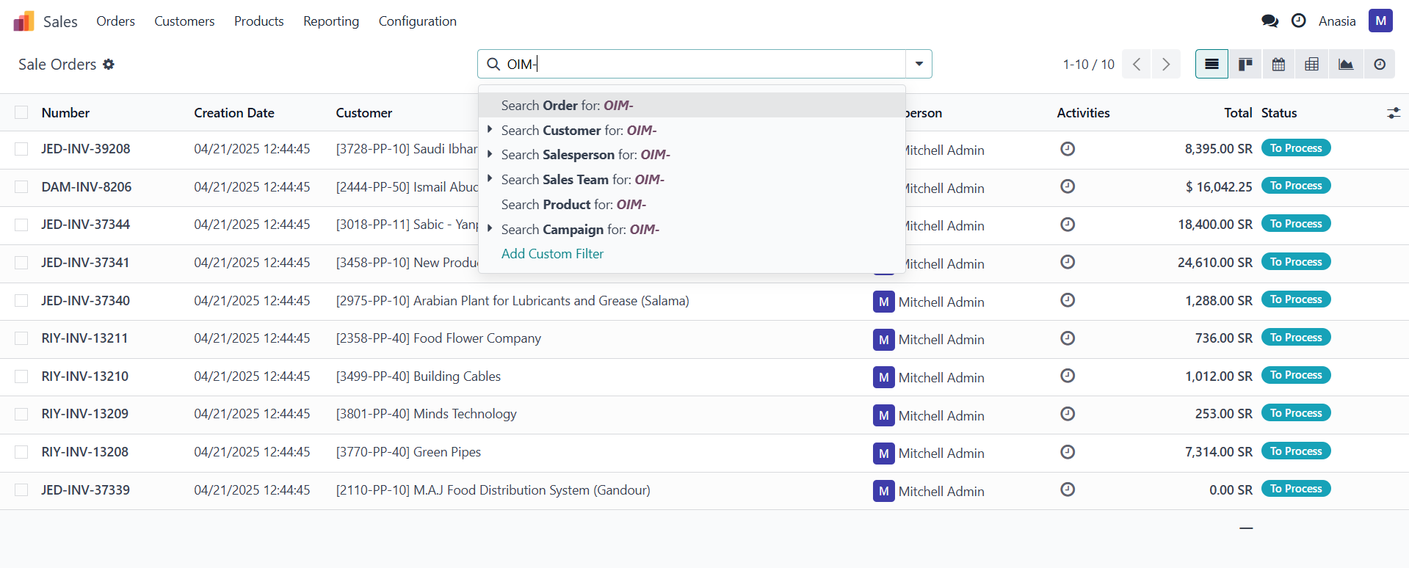This screenshot has width=1409, height=568.
Task: Expand the Search Customer suggestion arrow
Action: 490,130
